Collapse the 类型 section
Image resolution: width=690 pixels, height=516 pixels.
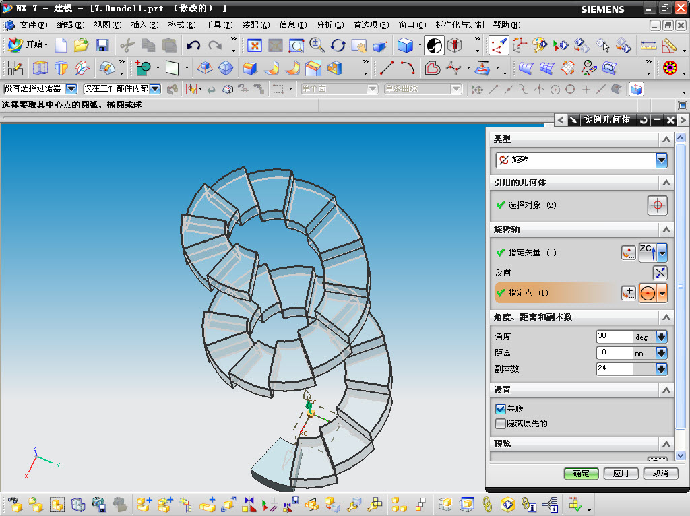pos(666,139)
